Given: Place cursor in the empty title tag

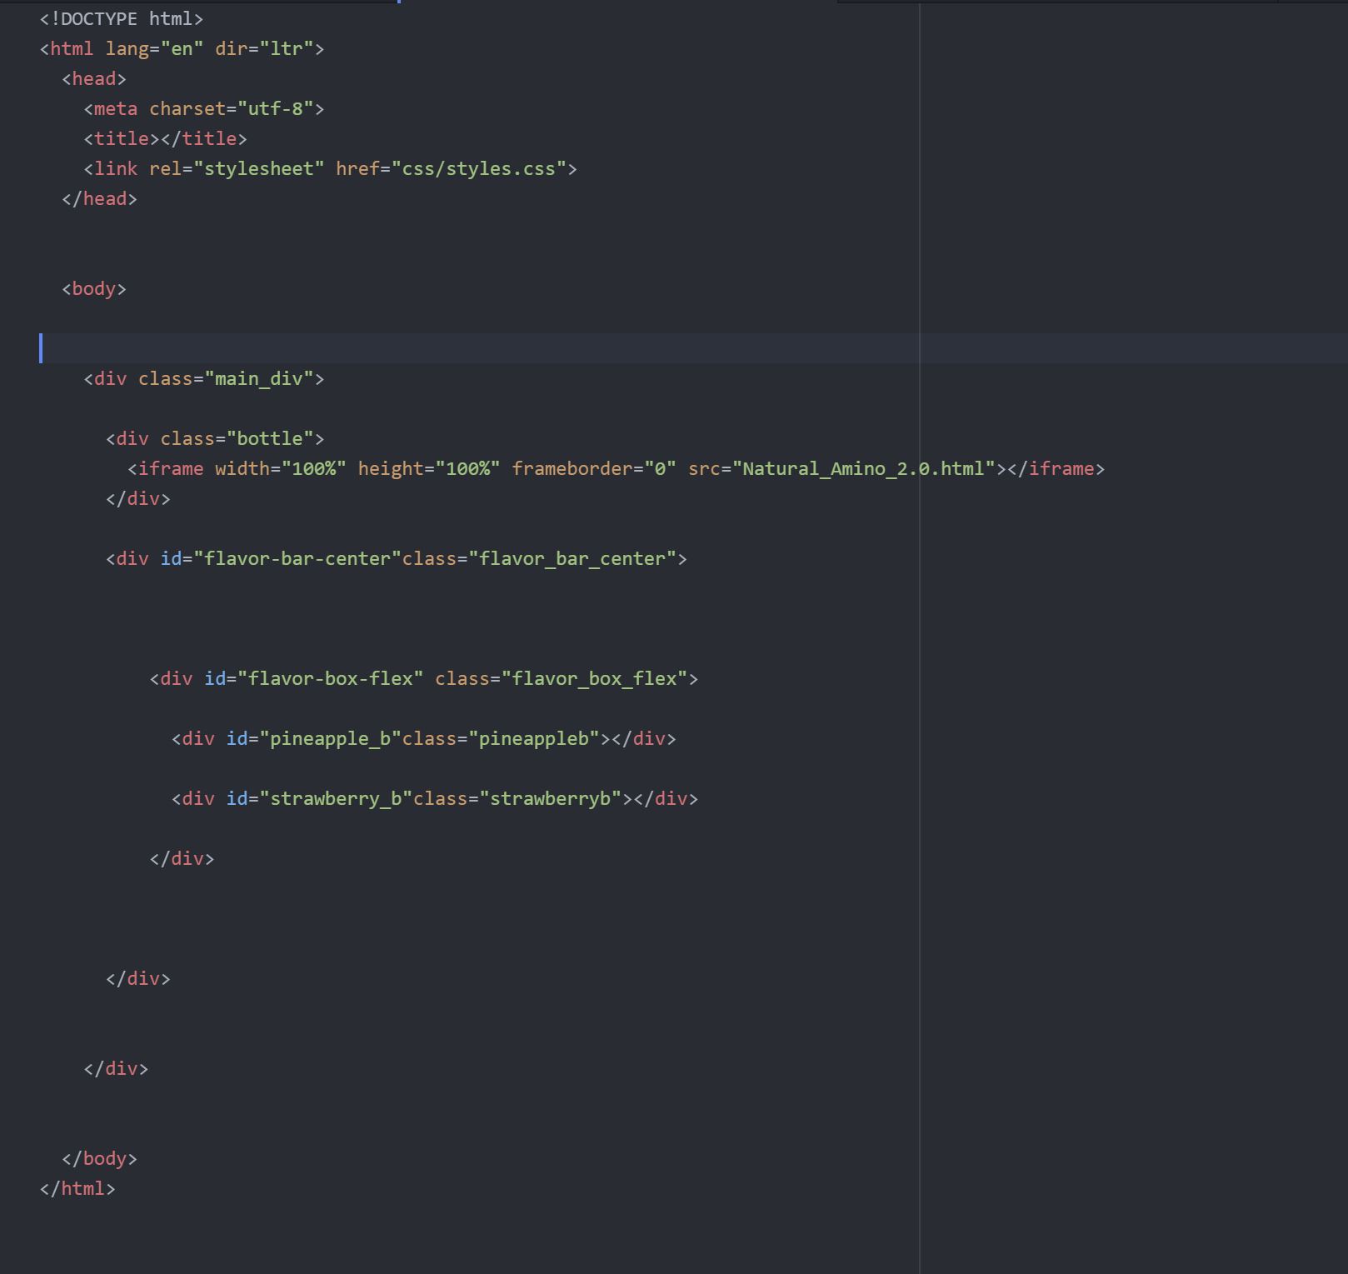Looking at the screenshot, I should (x=160, y=138).
